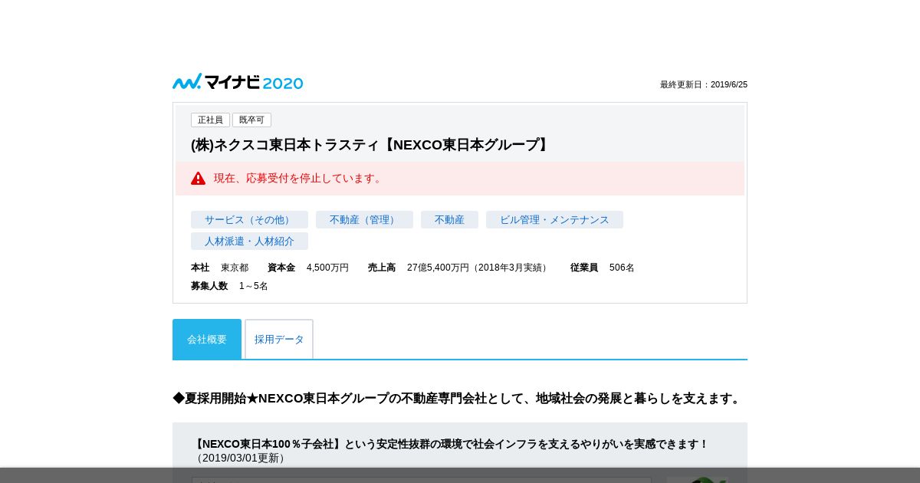The image size is (920, 483).
Task: Click the （2019/03/01更新） date text
Action: pos(240,458)
